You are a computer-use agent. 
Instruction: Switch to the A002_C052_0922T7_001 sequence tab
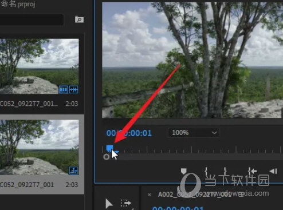pyautogui.click(x=195, y=195)
